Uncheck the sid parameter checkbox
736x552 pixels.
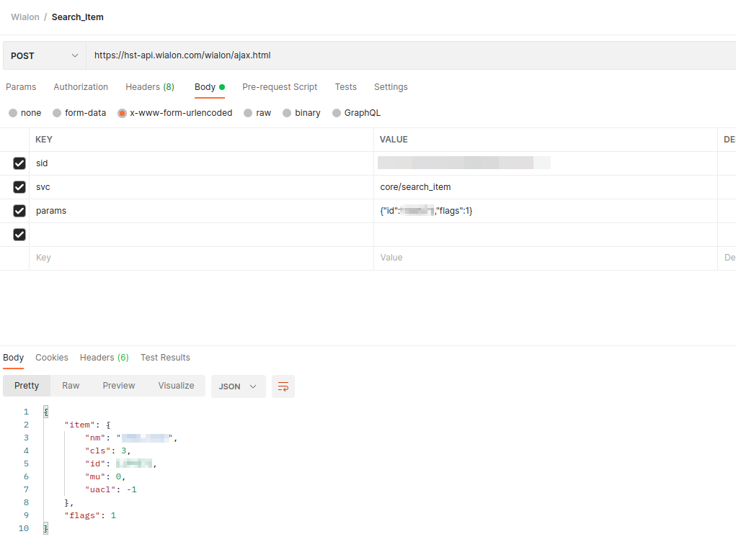click(x=19, y=163)
